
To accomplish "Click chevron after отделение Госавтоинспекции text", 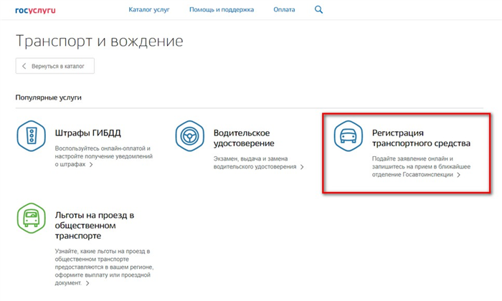I will click(458, 175).
